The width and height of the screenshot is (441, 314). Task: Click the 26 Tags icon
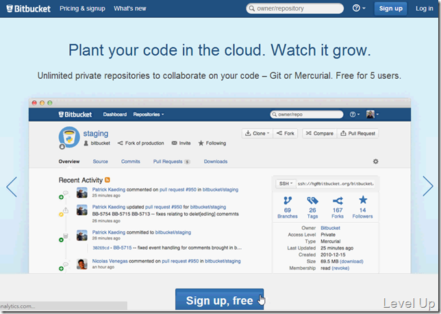click(312, 200)
